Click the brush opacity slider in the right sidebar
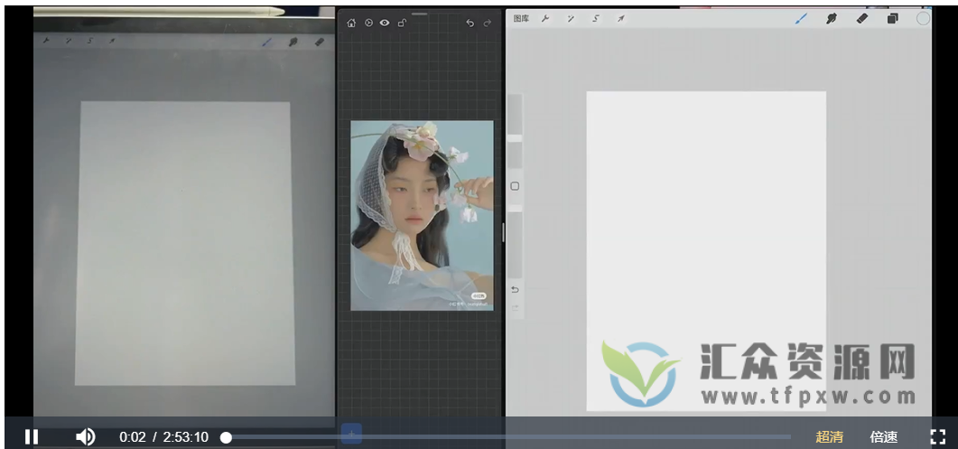The height and width of the screenshot is (449, 958). (515, 243)
